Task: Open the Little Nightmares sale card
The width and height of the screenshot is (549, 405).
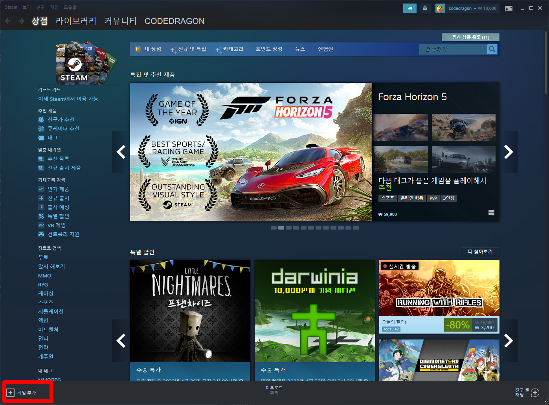Action: (x=190, y=320)
